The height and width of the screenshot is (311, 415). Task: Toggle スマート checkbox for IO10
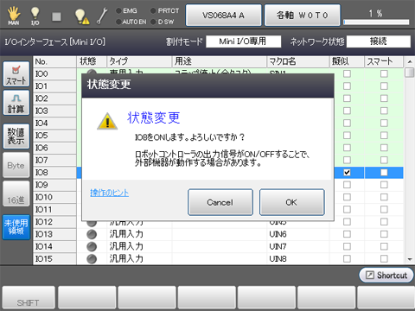click(x=384, y=197)
